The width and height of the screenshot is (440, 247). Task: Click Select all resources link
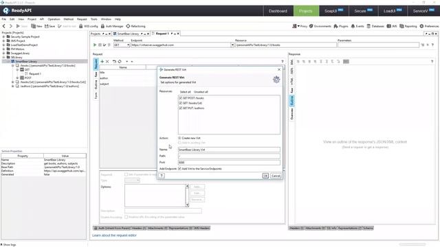[185, 92]
